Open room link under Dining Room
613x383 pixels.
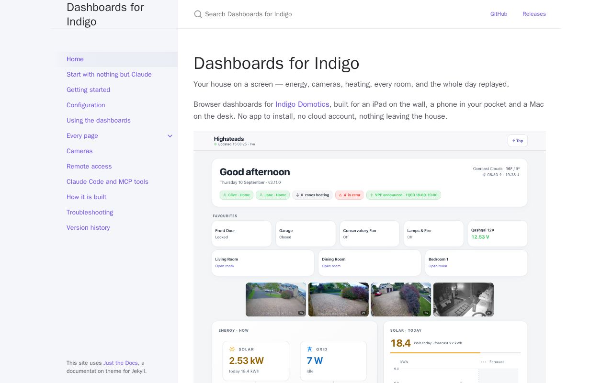click(x=331, y=266)
